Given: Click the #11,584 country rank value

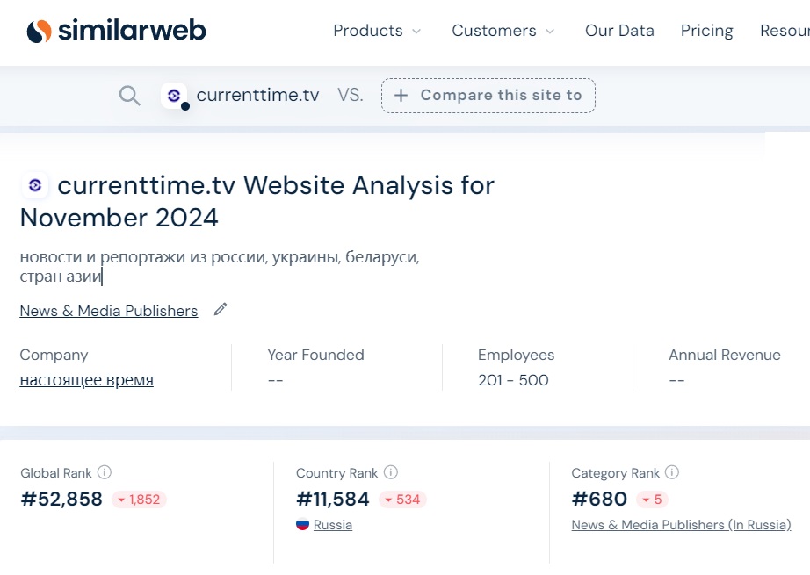Looking at the screenshot, I should click(x=333, y=500).
